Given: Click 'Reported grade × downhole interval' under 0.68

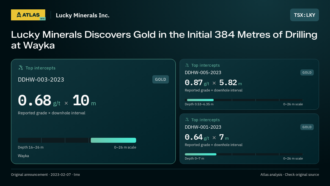Looking at the screenshot, I should pos(51,113).
